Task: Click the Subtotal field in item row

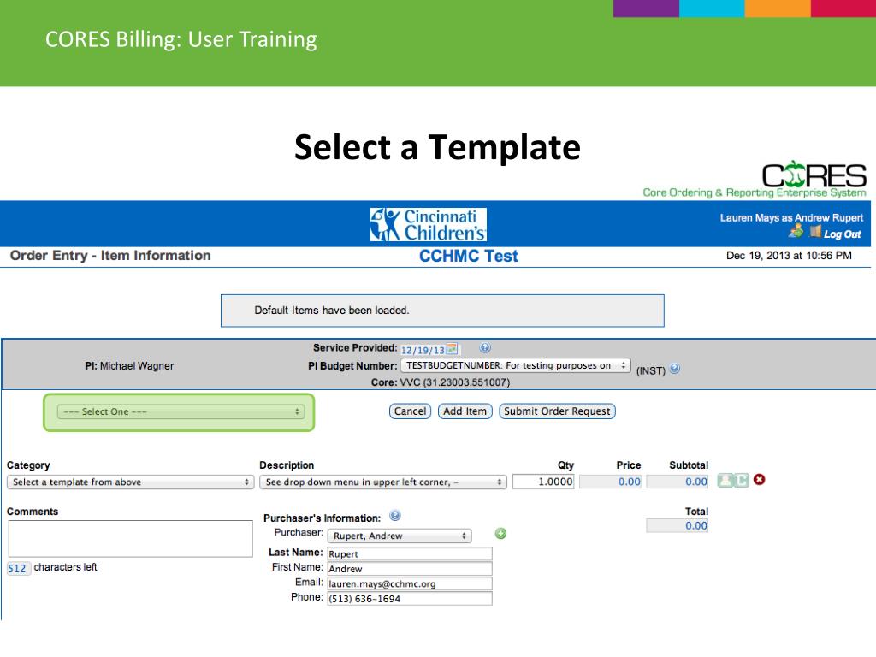Action: tap(678, 482)
